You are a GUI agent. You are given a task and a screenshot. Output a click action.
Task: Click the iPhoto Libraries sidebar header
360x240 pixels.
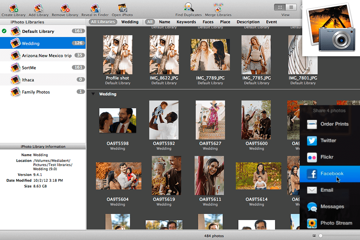point(27,22)
